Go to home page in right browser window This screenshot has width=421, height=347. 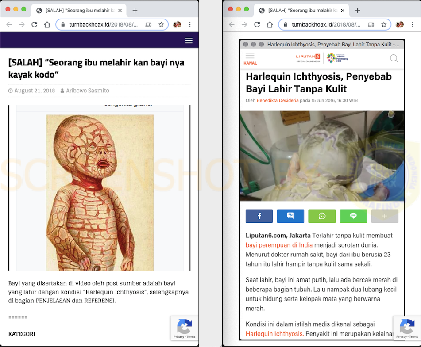click(x=270, y=25)
